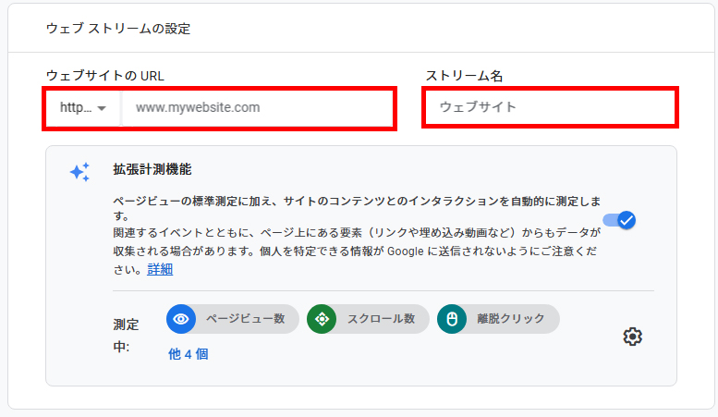Click the stream name input field
The width and height of the screenshot is (718, 417).
pyautogui.click(x=550, y=107)
